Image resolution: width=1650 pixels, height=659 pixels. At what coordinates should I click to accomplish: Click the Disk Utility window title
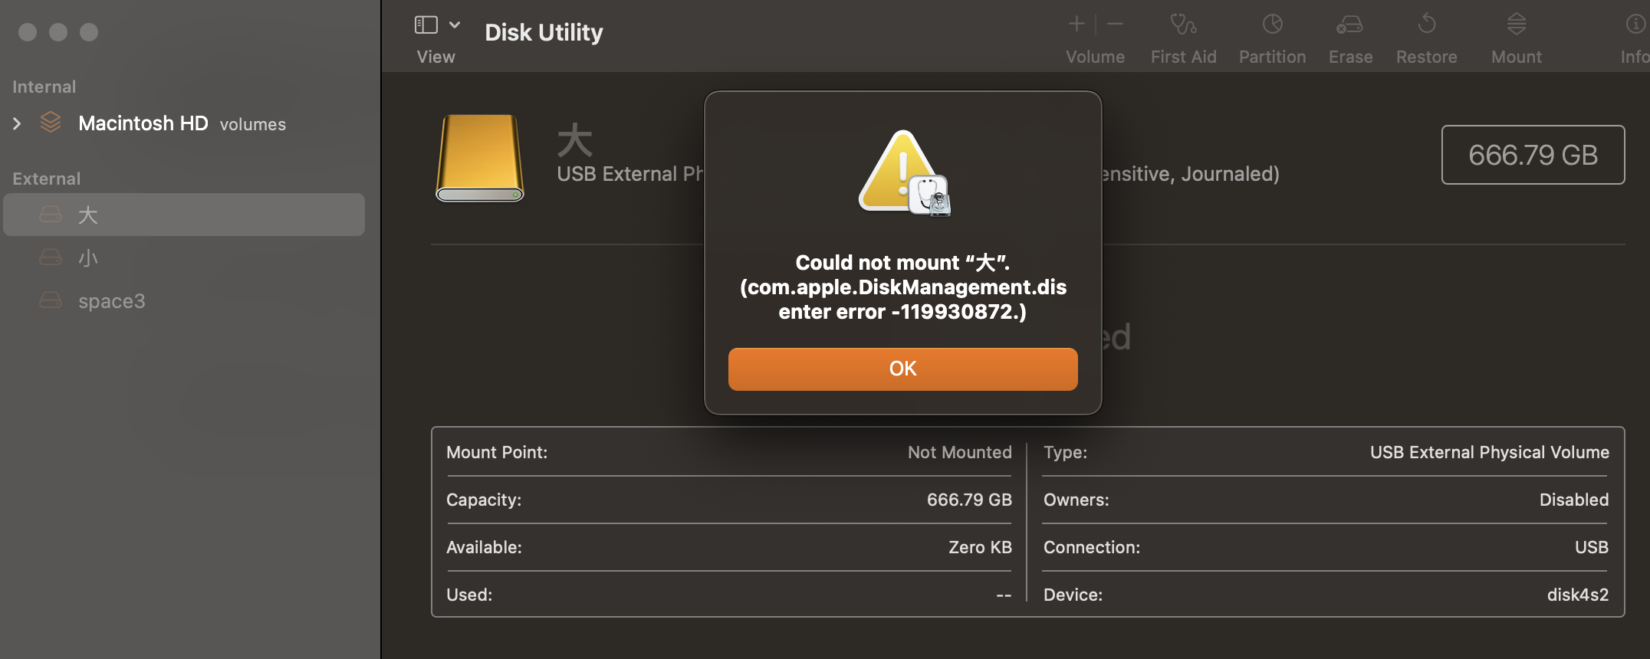click(544, 32)
